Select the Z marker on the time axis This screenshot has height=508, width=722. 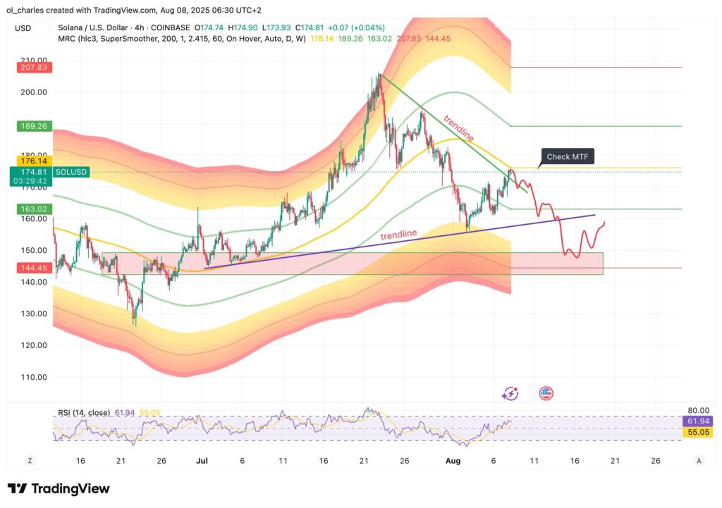click(30, 460)
